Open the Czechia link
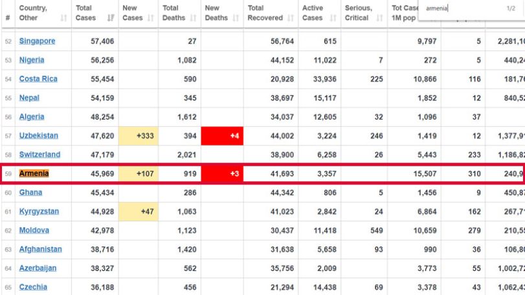This screenshot has height=295, width=525. click(33, 287)
